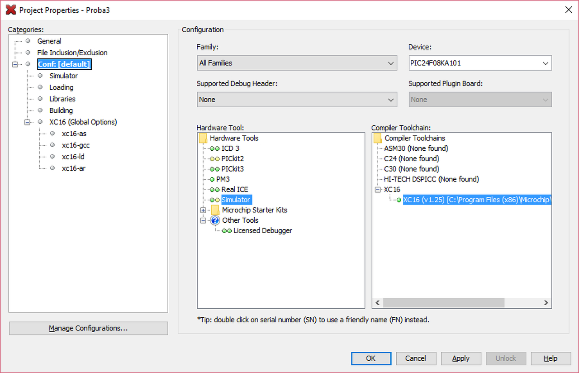Open the Family dropdown
The height and width of the screenshot is (373, 579).
pos(297,63)
